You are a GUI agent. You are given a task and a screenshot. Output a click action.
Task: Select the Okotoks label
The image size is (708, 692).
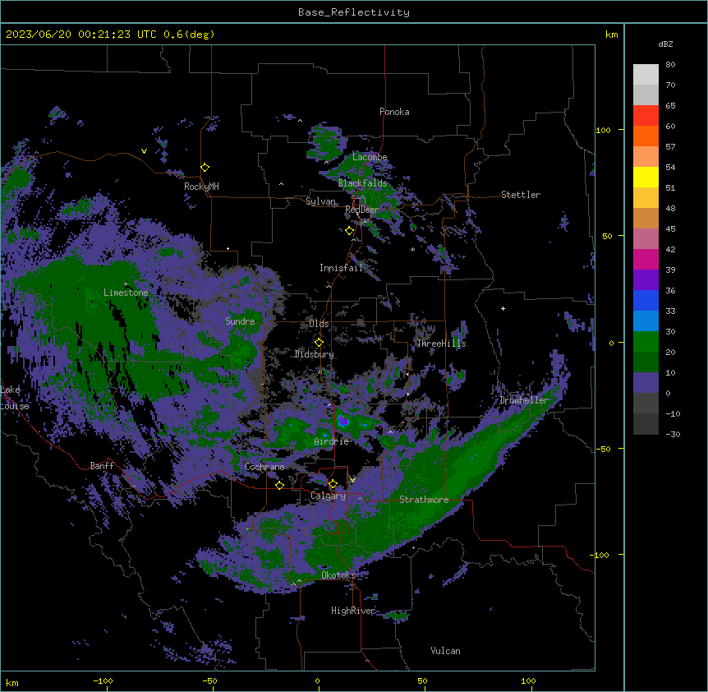tap(338, 575)
